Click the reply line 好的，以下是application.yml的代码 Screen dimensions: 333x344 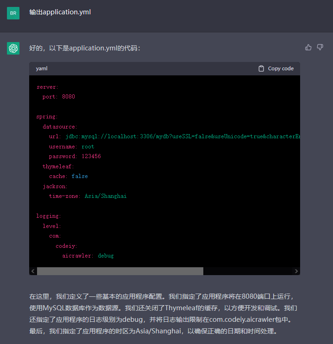pyautogui.click(x=85, y=48)
